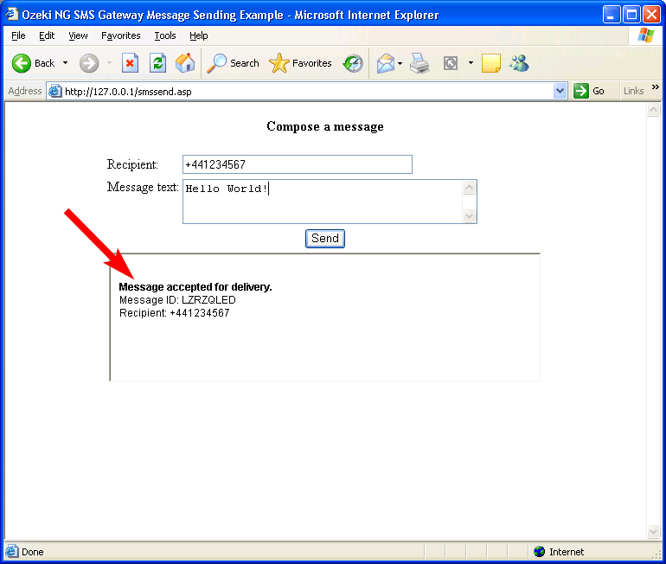666x564 pixels.
Task: Click message textarea scroll down arrow
Action: pos(470,215)
